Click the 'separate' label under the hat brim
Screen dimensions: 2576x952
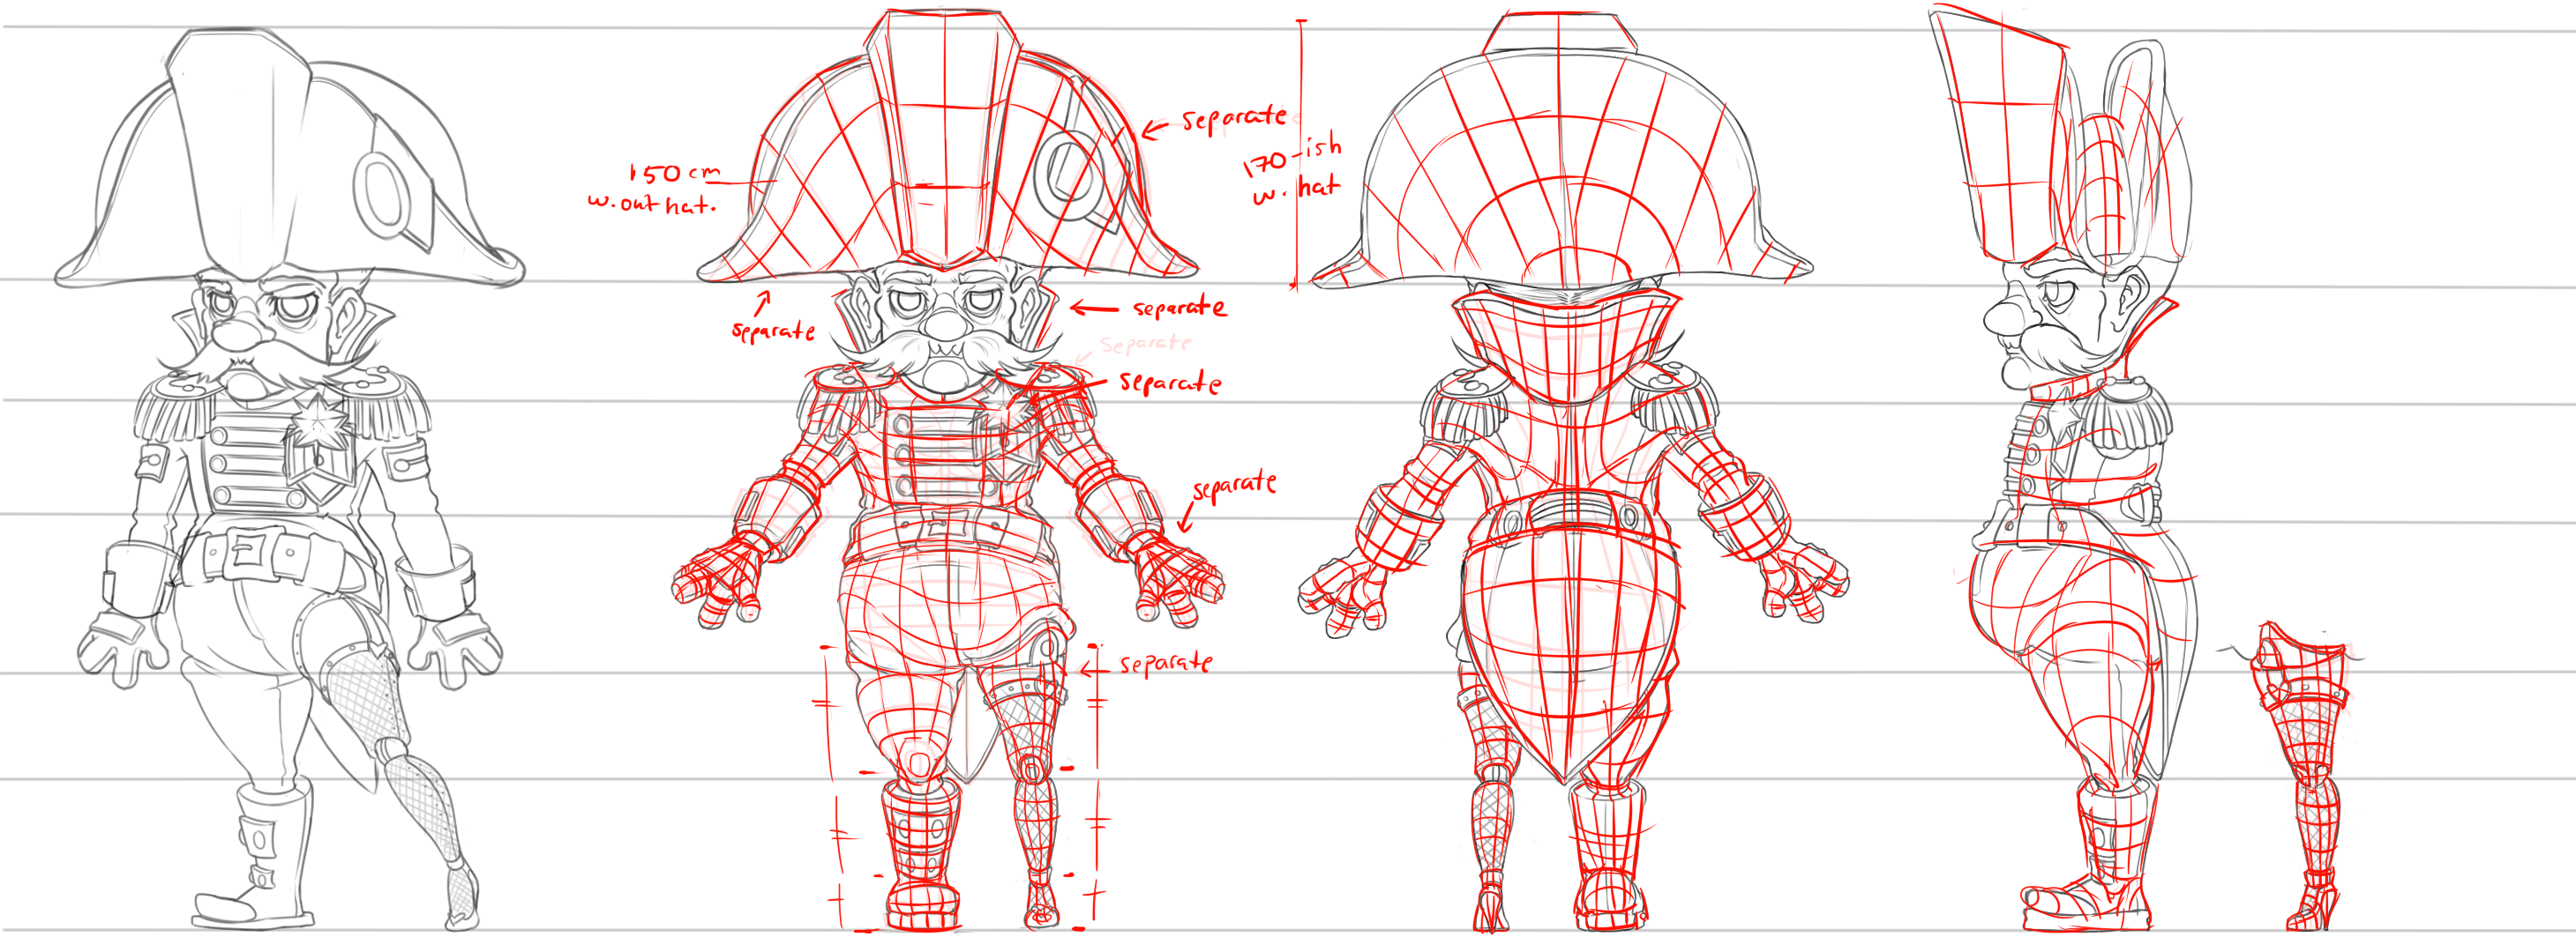click(773, 331)
